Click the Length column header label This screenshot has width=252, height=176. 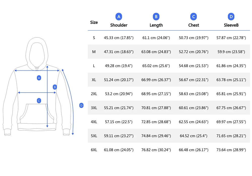tap(156, 25)
